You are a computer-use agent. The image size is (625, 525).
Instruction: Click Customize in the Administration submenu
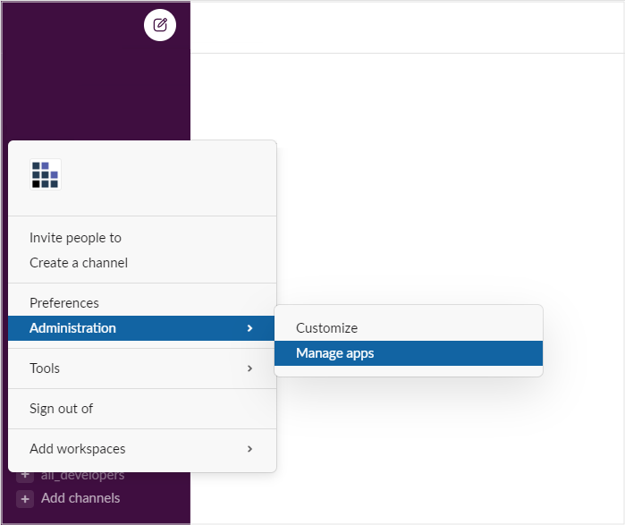coord(327,328)
